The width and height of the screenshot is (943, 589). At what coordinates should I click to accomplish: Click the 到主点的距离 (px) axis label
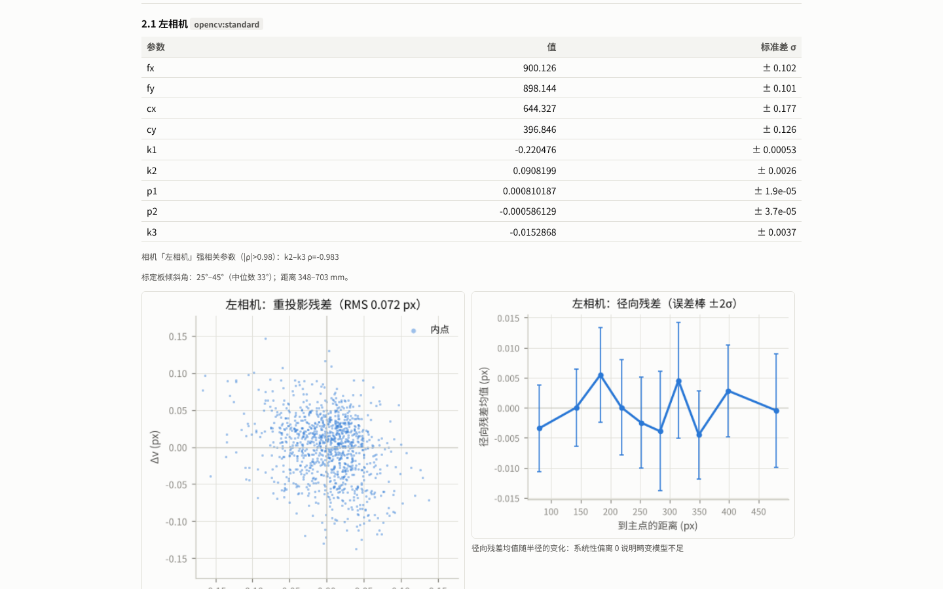657,526
